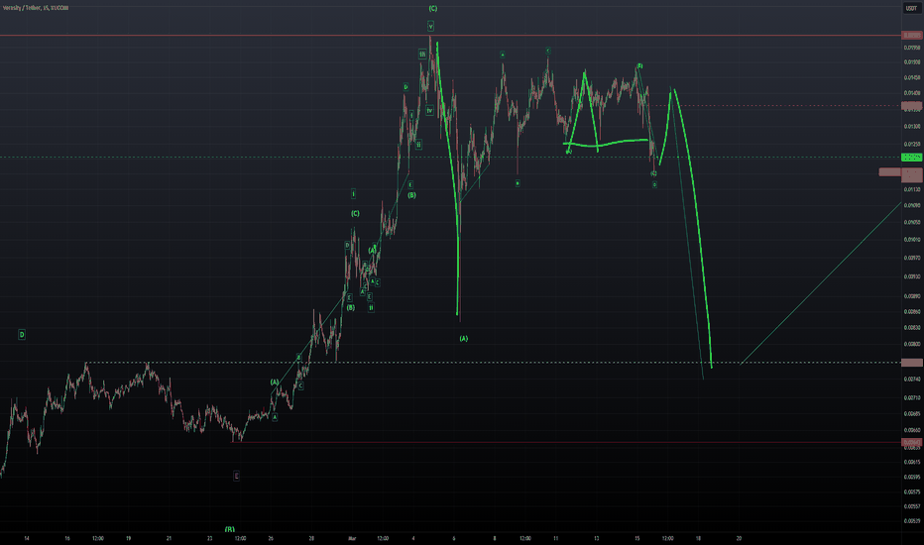Click the 14 date on the time axis
This screenshot has width=924, height=545.
27,538
